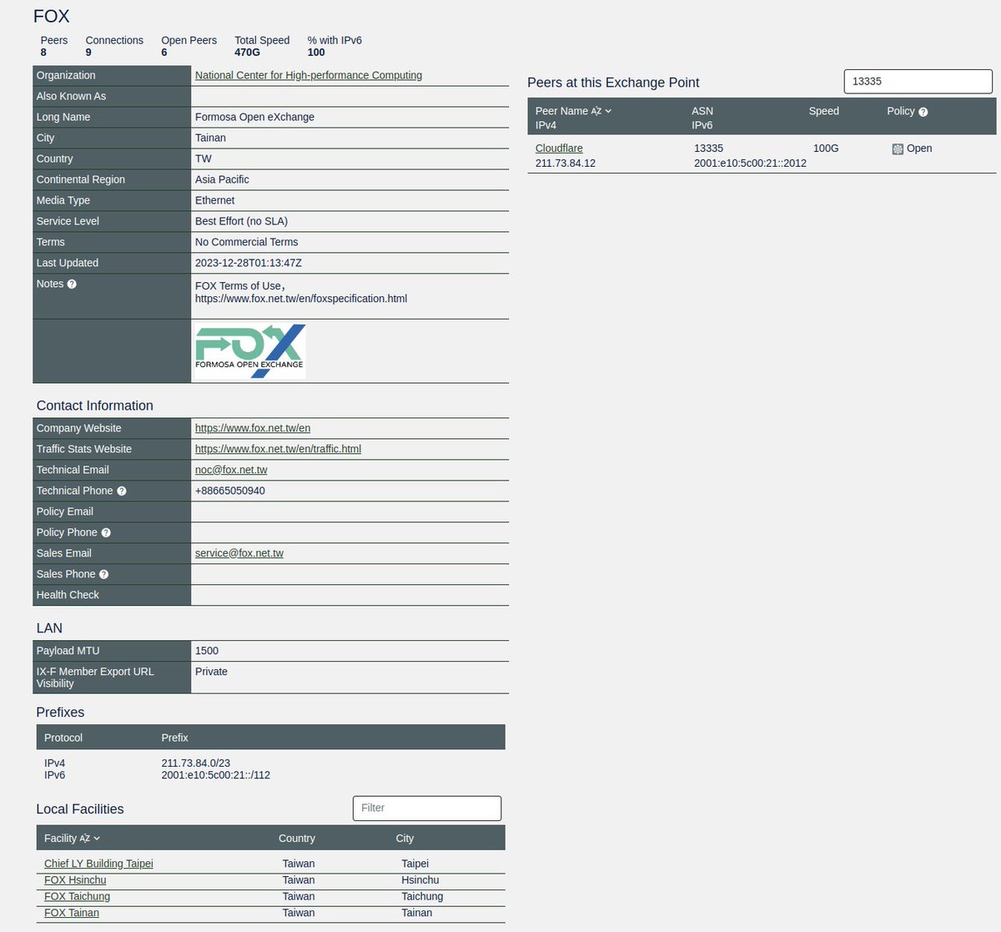1001x932 pixels.
Task: Click the Speed column header in peers table
Action: pos(823,111)
